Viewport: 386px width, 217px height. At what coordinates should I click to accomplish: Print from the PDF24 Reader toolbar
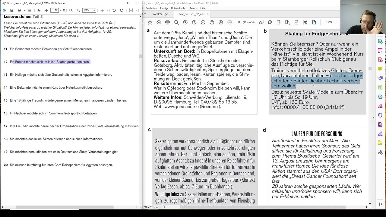pyautogui.click(x=19, y=10)
